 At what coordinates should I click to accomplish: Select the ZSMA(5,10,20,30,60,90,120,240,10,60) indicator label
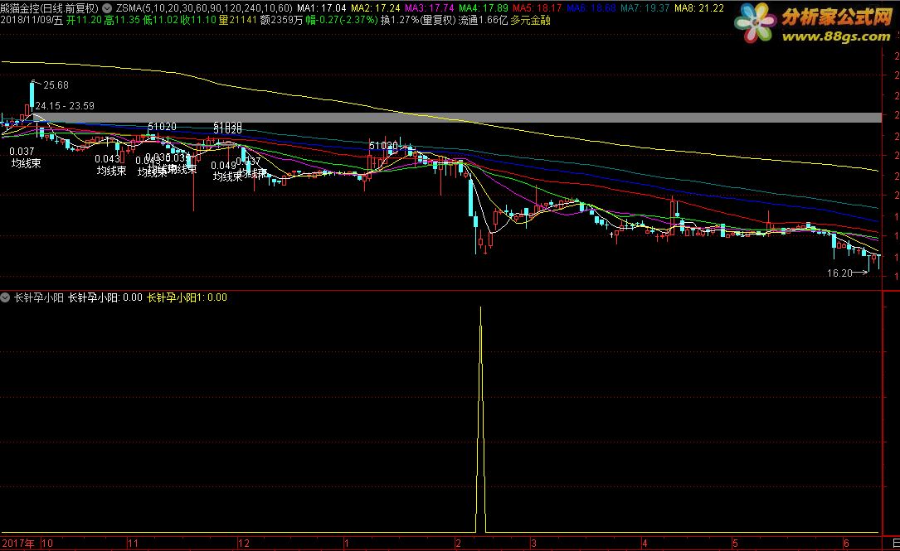coord(204,8)
